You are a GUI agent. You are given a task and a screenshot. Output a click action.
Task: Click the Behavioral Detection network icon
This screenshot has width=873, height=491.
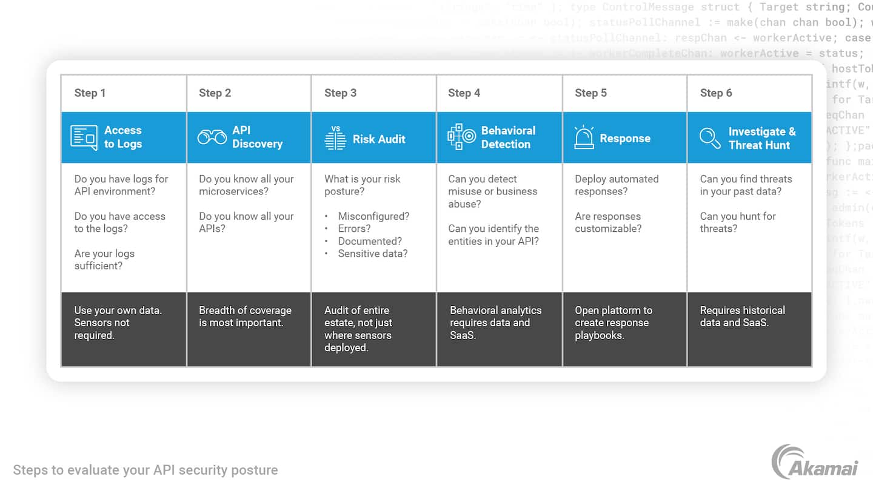(462, 137)
